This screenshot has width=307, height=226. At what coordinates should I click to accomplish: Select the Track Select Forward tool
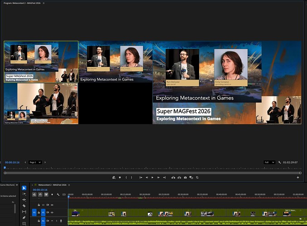click(x=24, y=194)
